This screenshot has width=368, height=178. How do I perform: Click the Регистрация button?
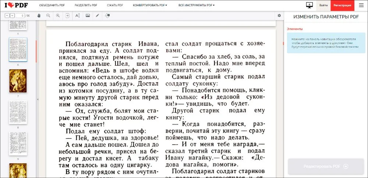(x=342, y=6)
